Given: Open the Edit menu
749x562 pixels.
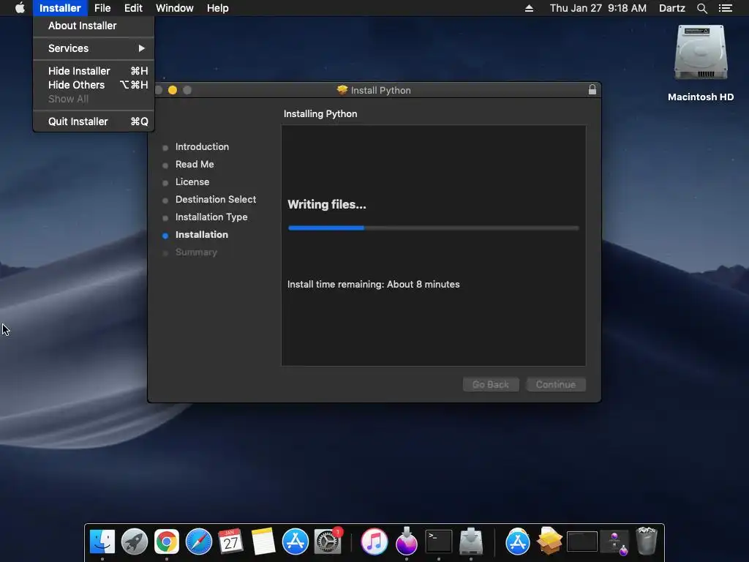Looking at the screenshot, I should [x=133, y=8].
